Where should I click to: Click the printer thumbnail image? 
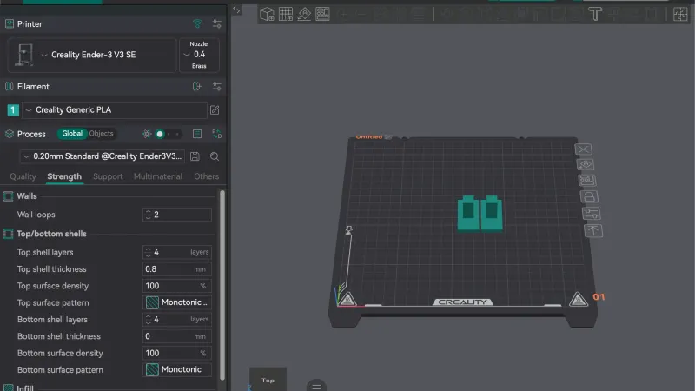click(x=24, y=55)
